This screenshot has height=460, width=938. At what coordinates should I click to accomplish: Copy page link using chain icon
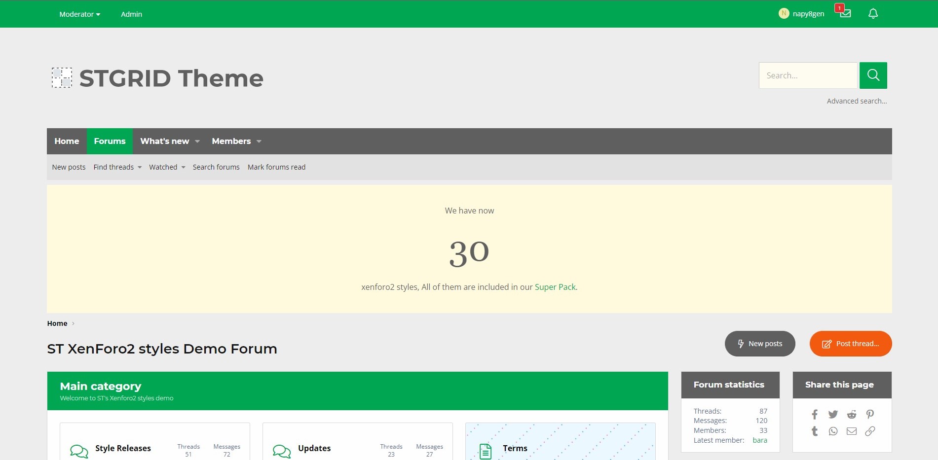870,431
